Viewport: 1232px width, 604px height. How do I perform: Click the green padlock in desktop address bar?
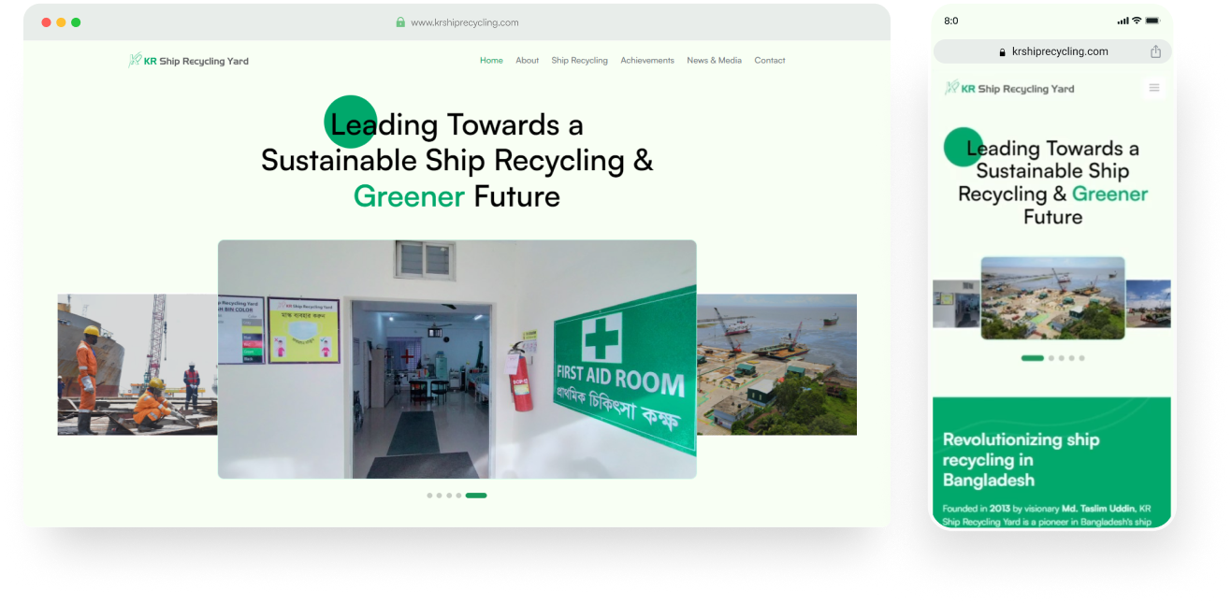(400, 22)
